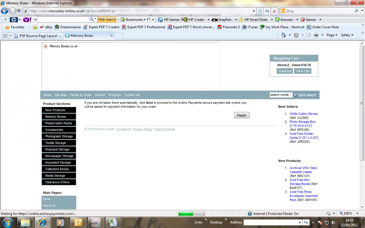The width and height of the screenshot is (365, 228).
Task: Select Photograph Storage product section
Action: (59, 136)
